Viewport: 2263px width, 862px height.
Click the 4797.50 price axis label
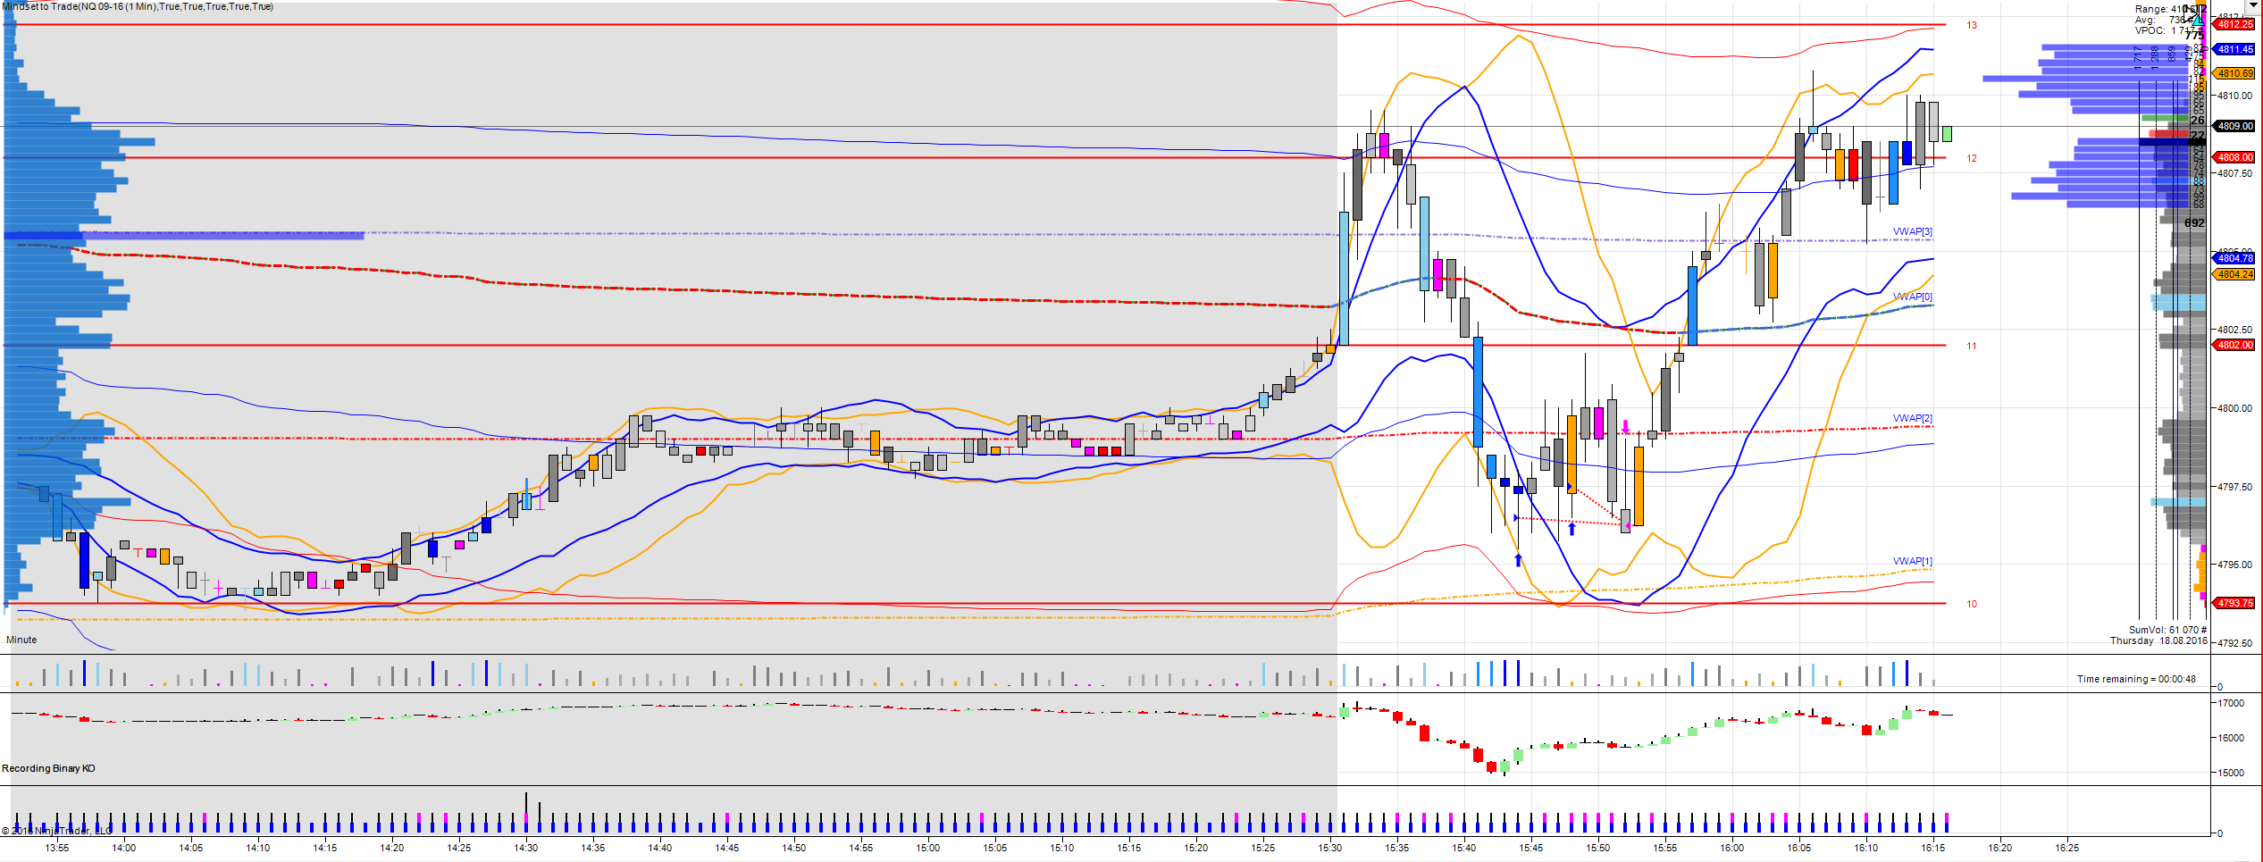click(2234, 487)
